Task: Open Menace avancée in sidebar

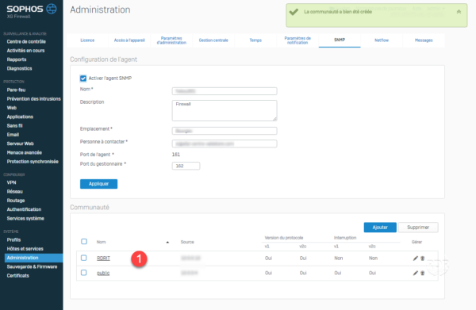Action: [x=25, y=152]
